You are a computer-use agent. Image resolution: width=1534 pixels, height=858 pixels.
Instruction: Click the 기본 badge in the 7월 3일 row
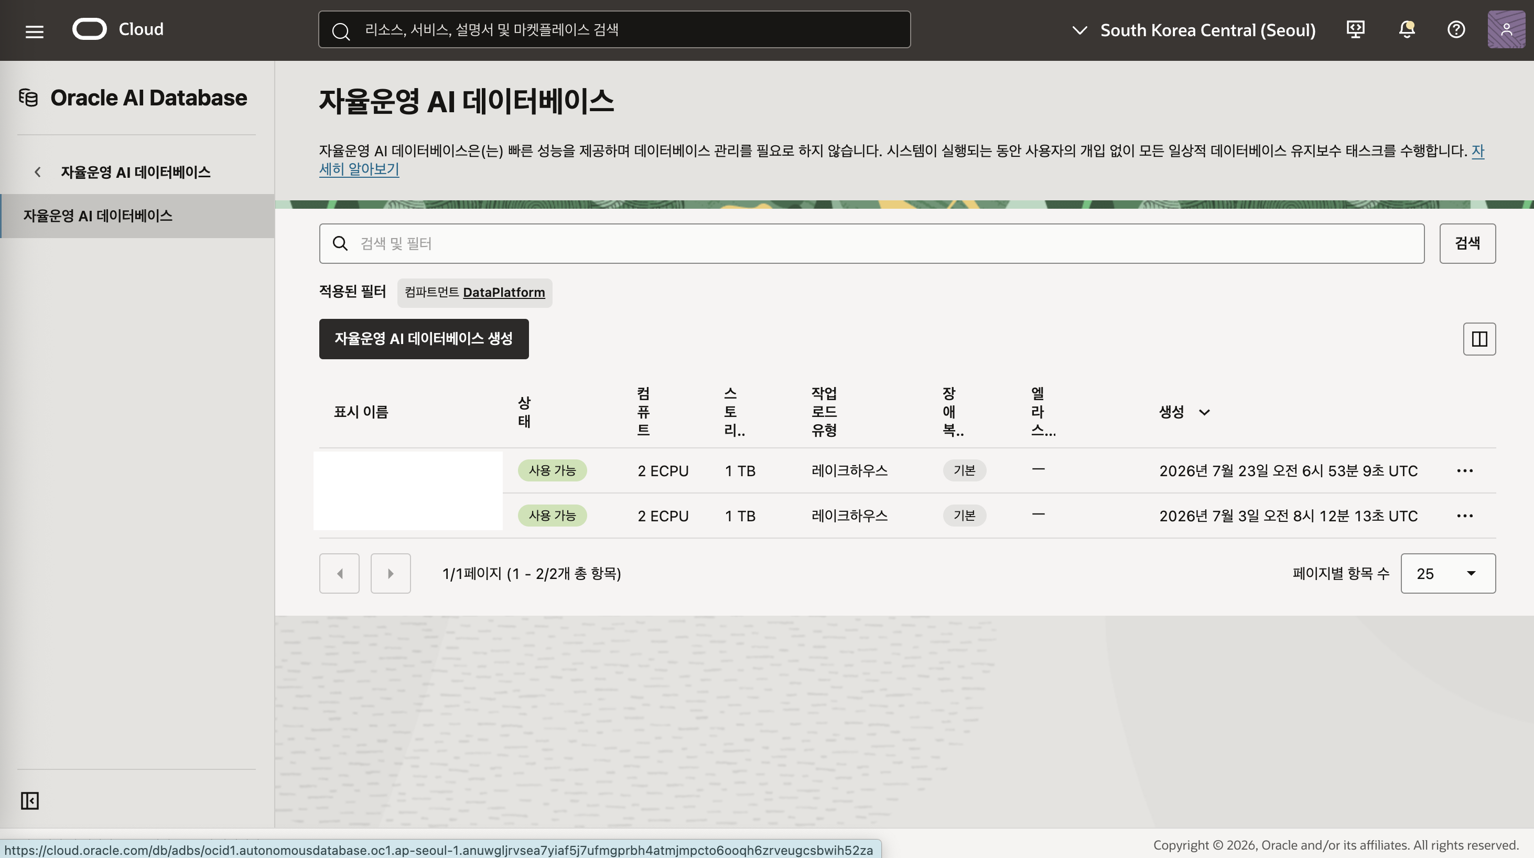pyautogui.click(x=964, y=516)
